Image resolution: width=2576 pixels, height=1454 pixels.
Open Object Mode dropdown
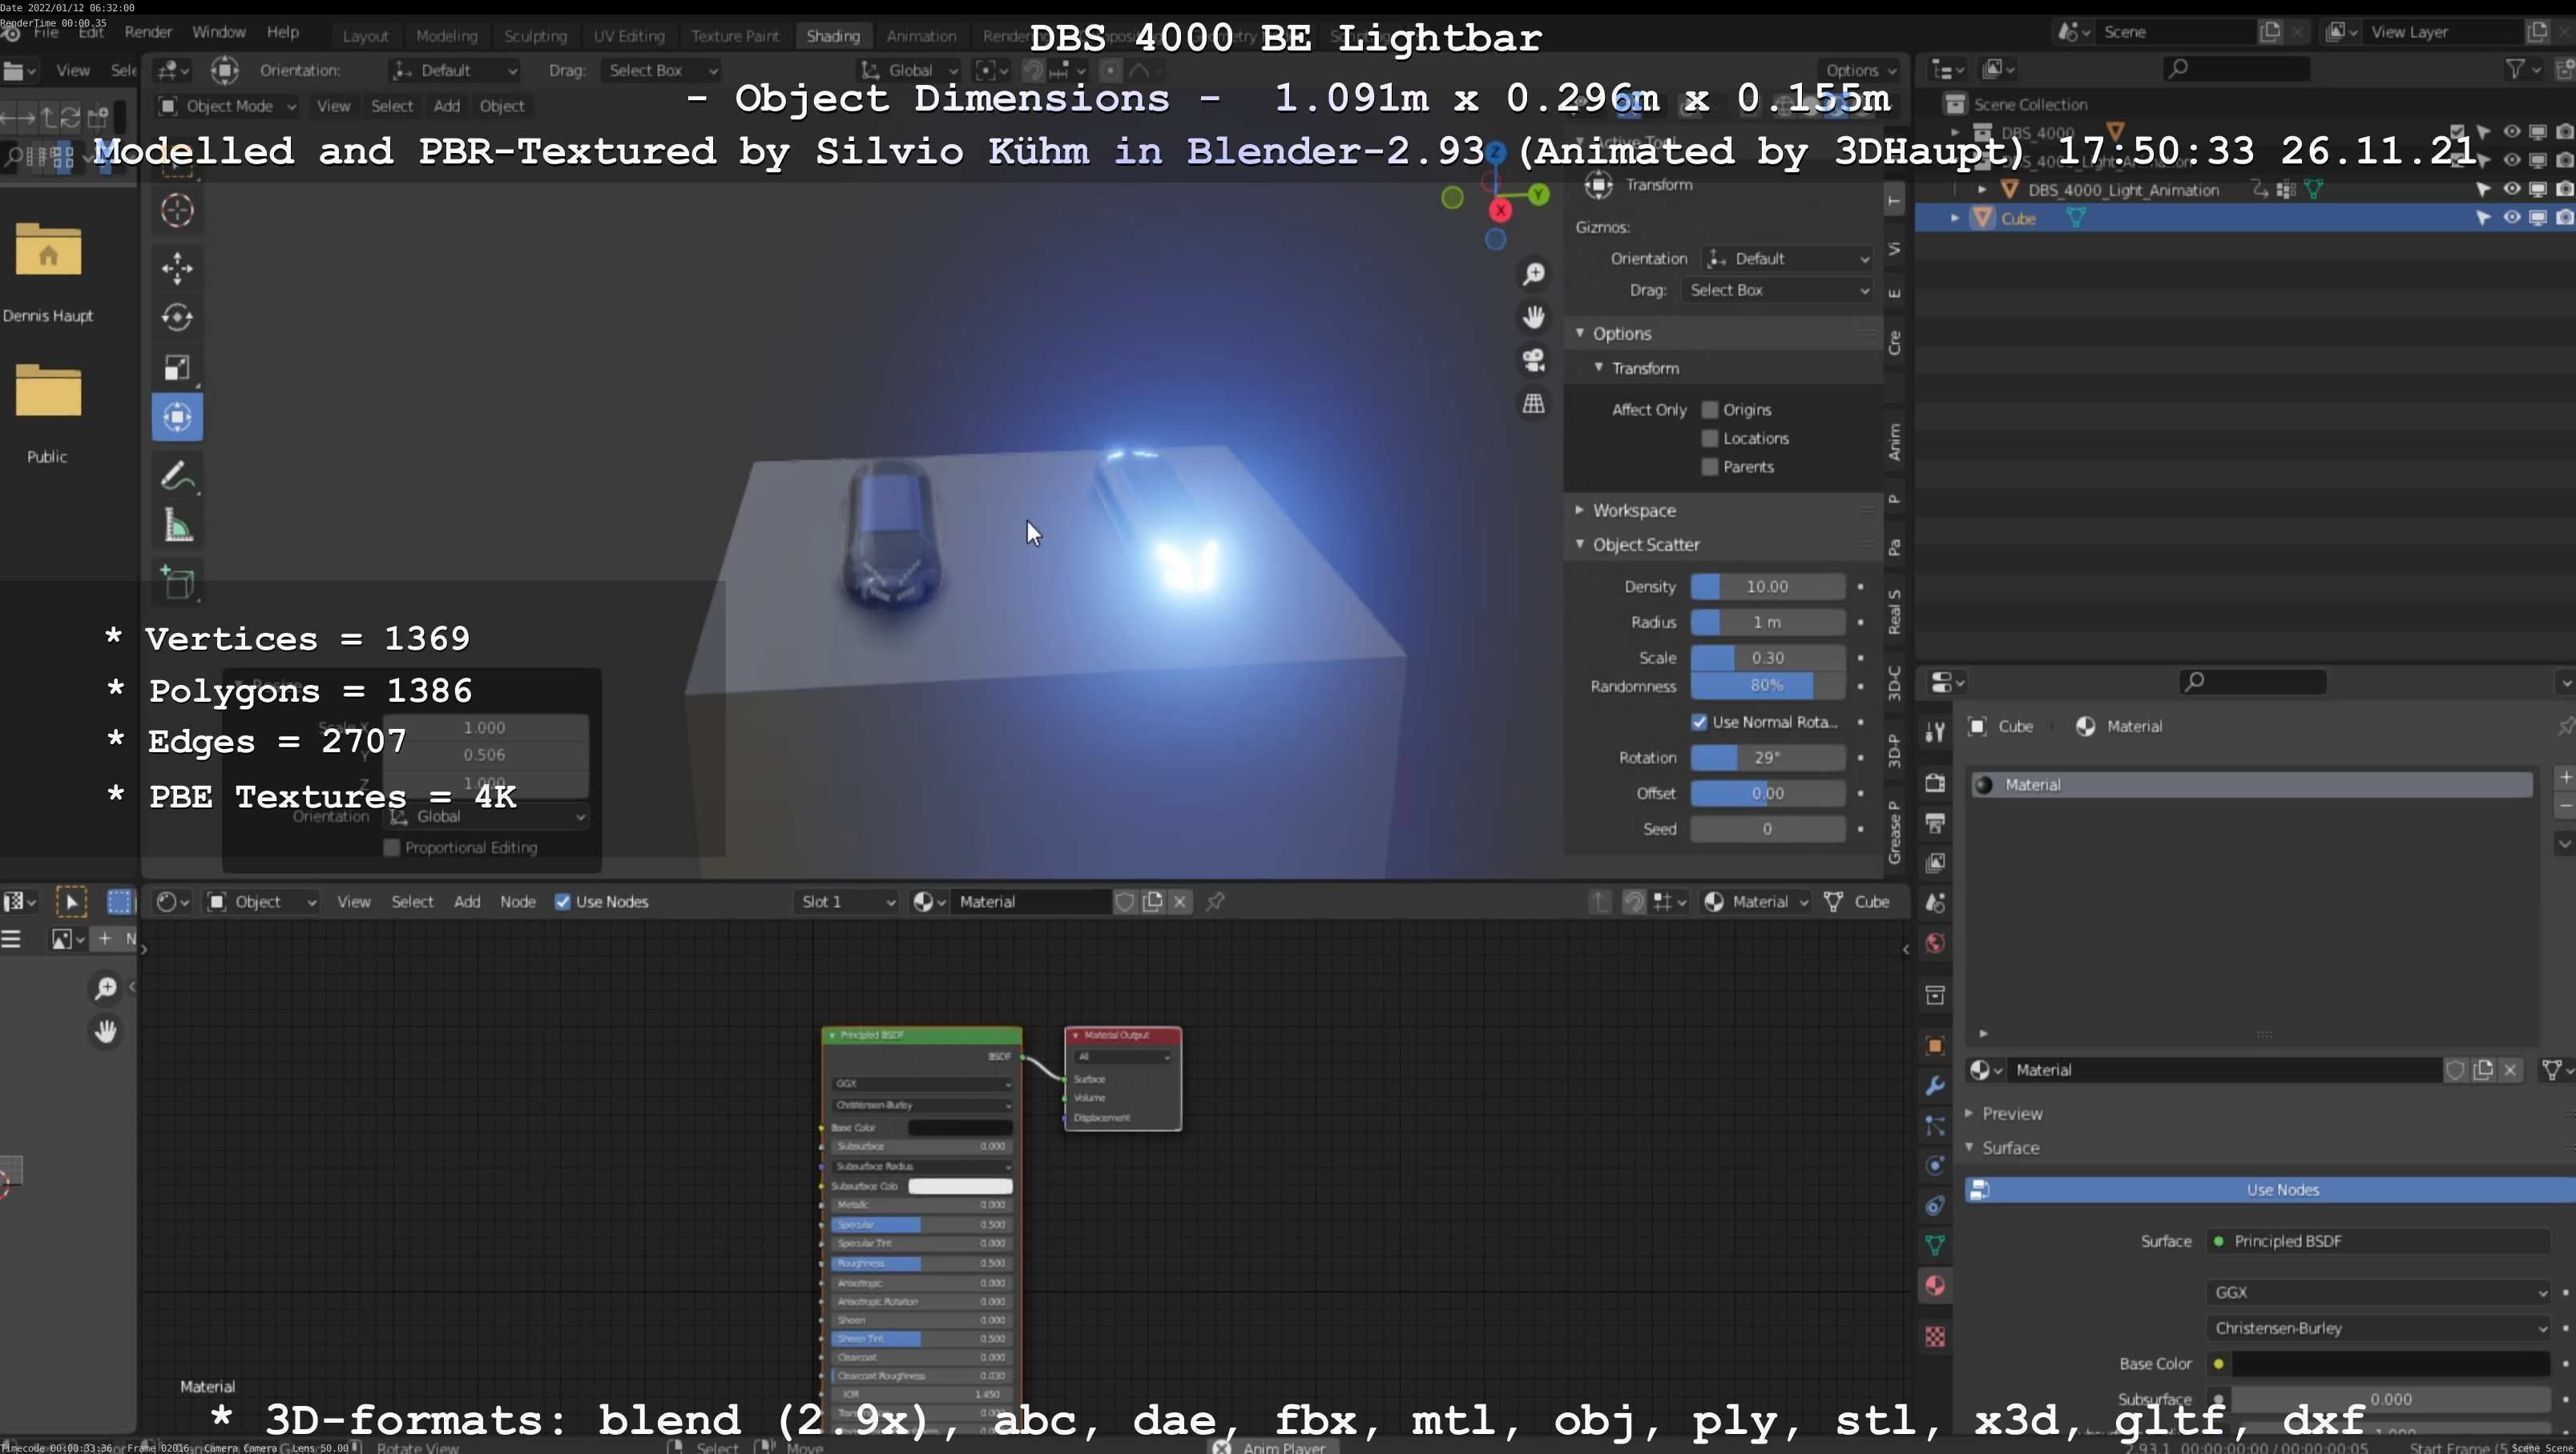tap(228, 106)
